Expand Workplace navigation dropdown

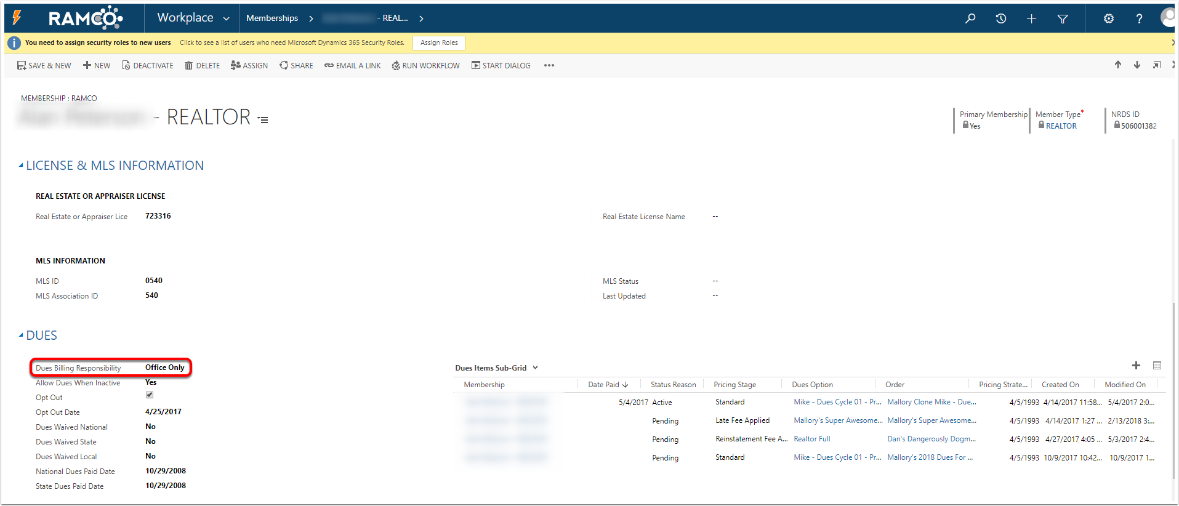pyautogui.click(x=227, y=18)
